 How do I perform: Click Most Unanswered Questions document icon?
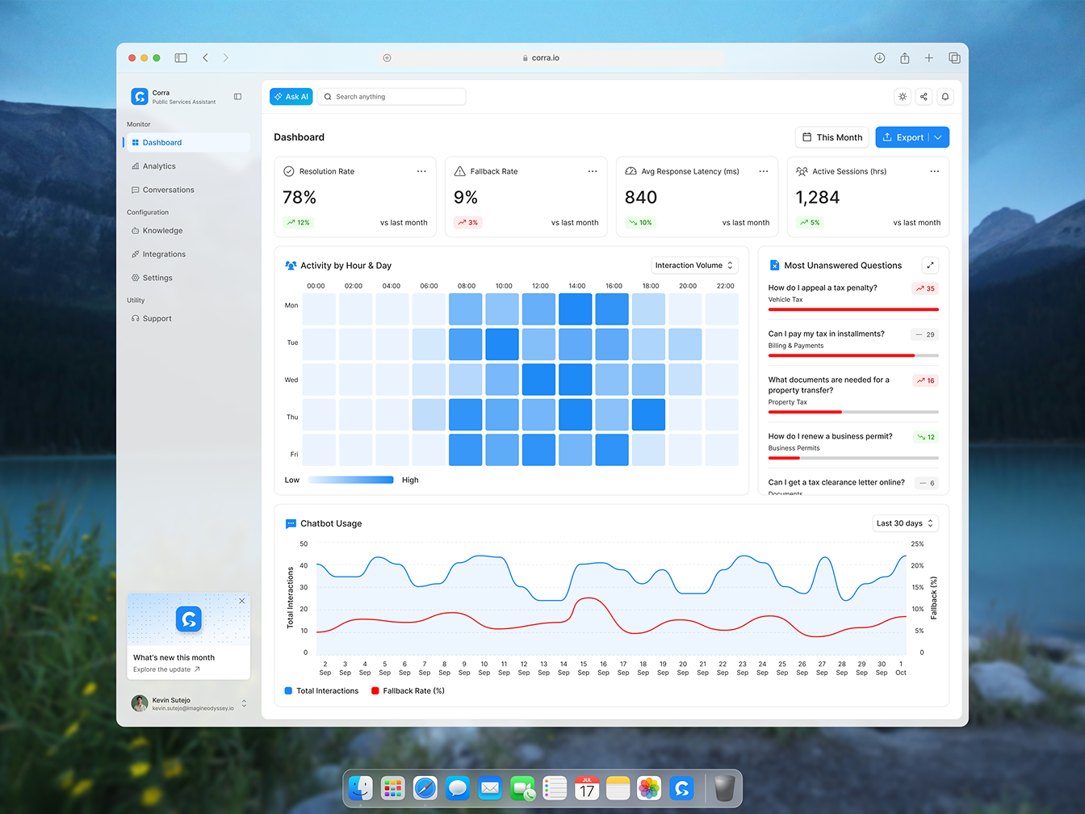pyautogui.click(x=774, y=265)
